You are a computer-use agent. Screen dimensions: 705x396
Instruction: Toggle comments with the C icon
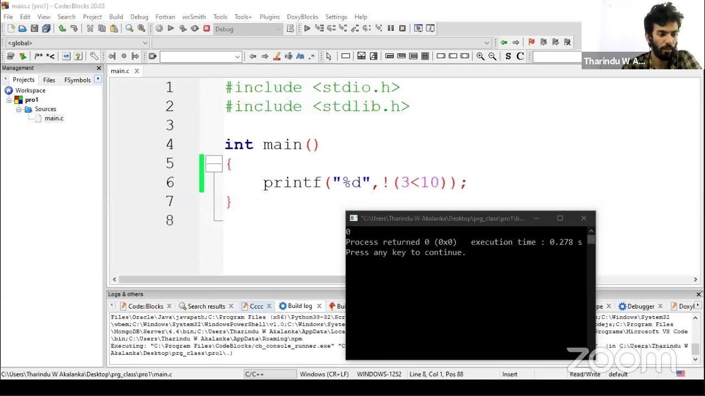click(x=520, y=56)
